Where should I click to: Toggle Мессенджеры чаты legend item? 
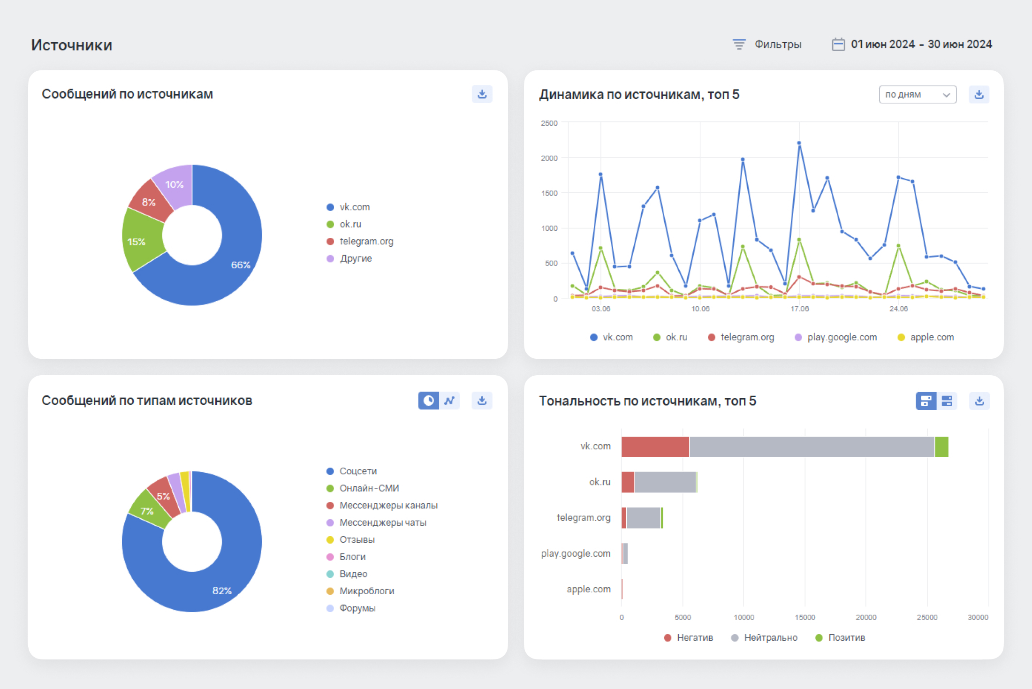click(x=376, y=522)
